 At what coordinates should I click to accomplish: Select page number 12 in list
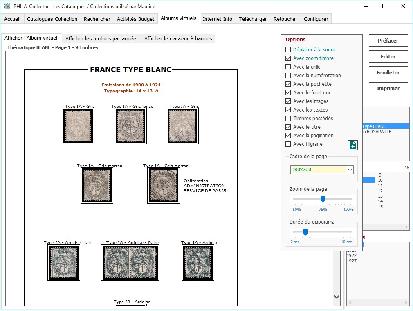[380, 191]
